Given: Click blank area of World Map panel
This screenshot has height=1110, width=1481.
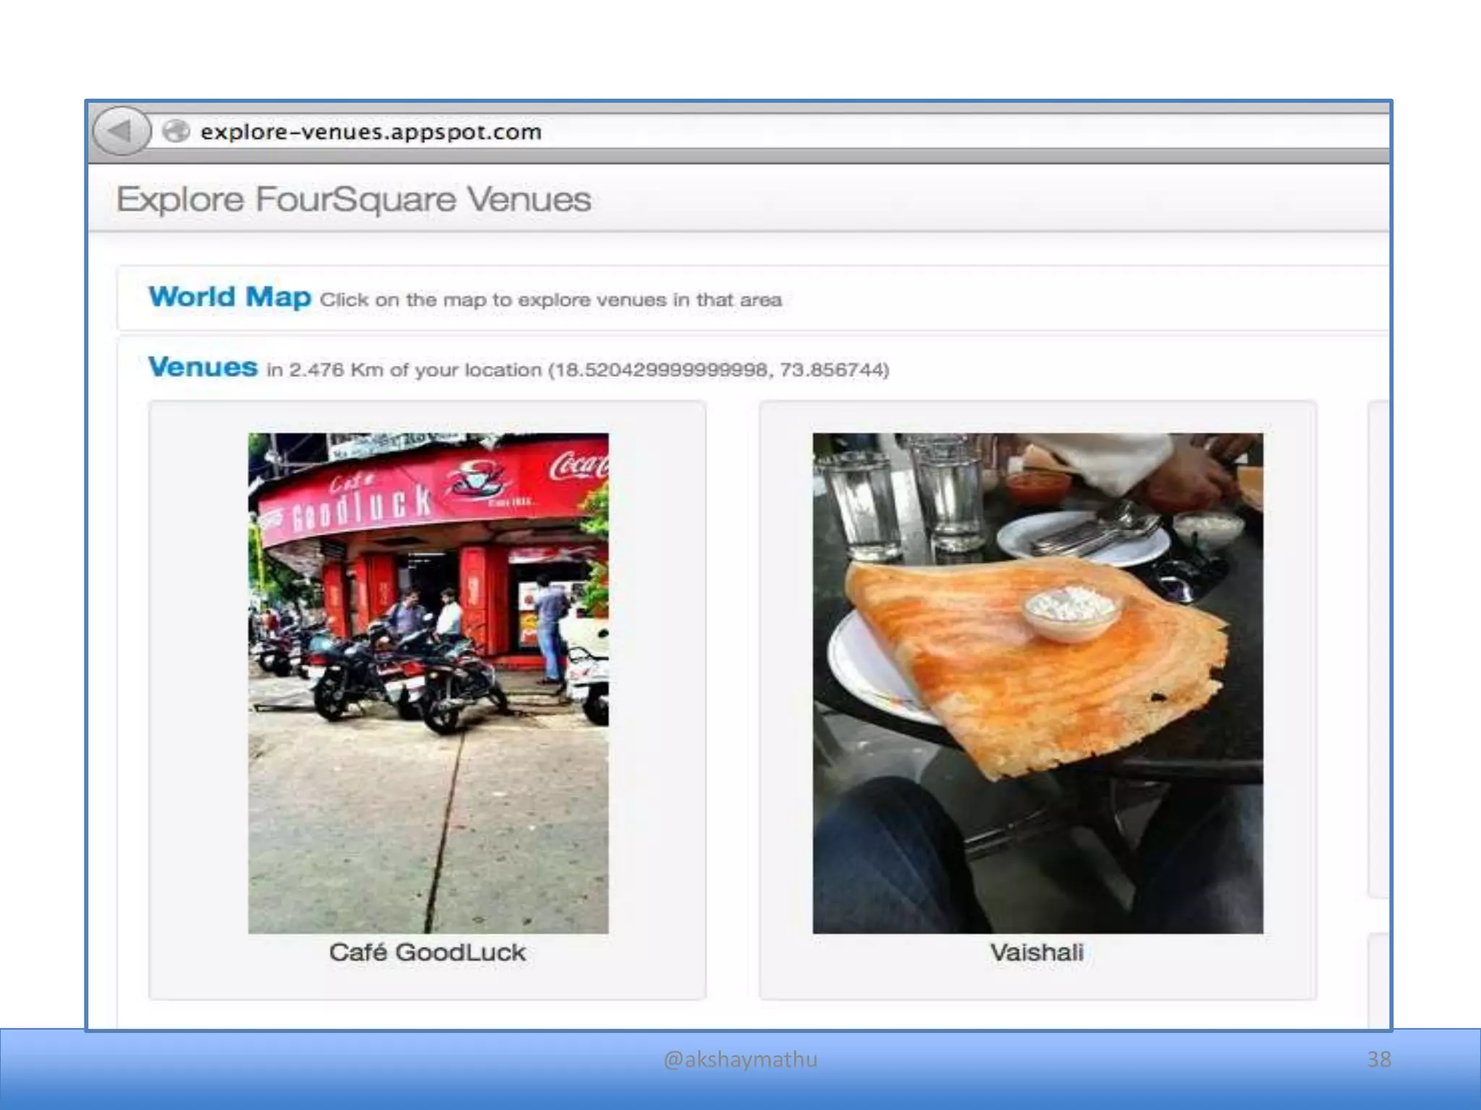Looking at the screenshot, I should pyautogui.click(x=1085, y=298).
